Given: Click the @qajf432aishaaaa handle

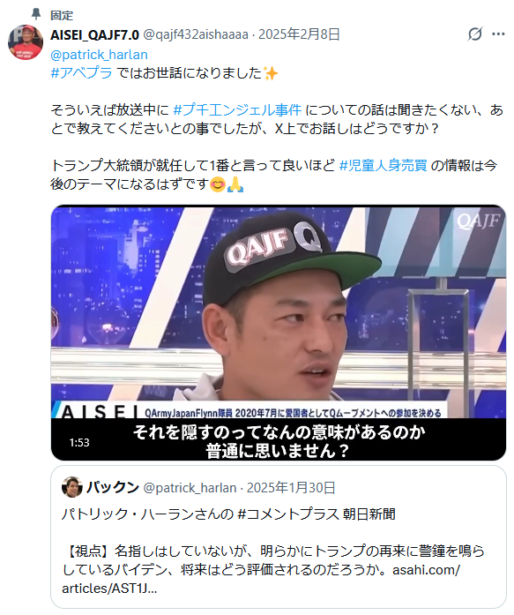Looking at the screenshot, I should (196, 35).
